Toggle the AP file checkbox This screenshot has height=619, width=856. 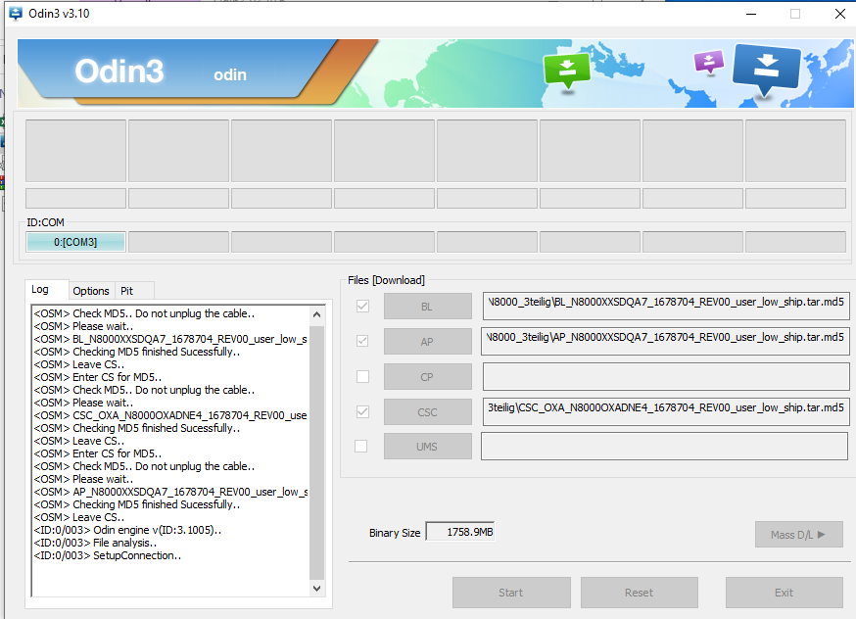pos(362,341)
